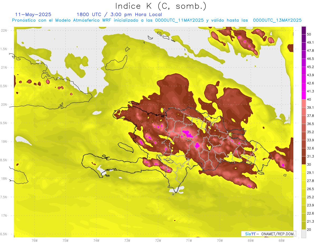This screenshot has height=244, width=316.
Task: Click the '43.9' colorbar value
Action: pyautogui.click(x=310, y=75)
